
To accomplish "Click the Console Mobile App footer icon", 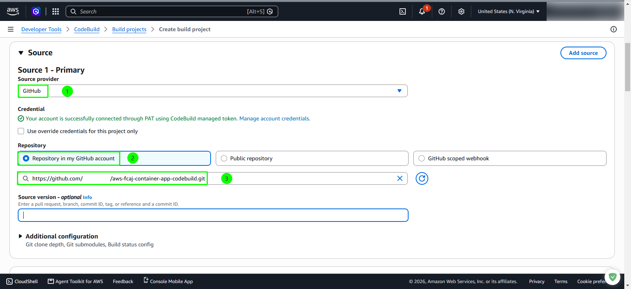I will click(146, 280).
